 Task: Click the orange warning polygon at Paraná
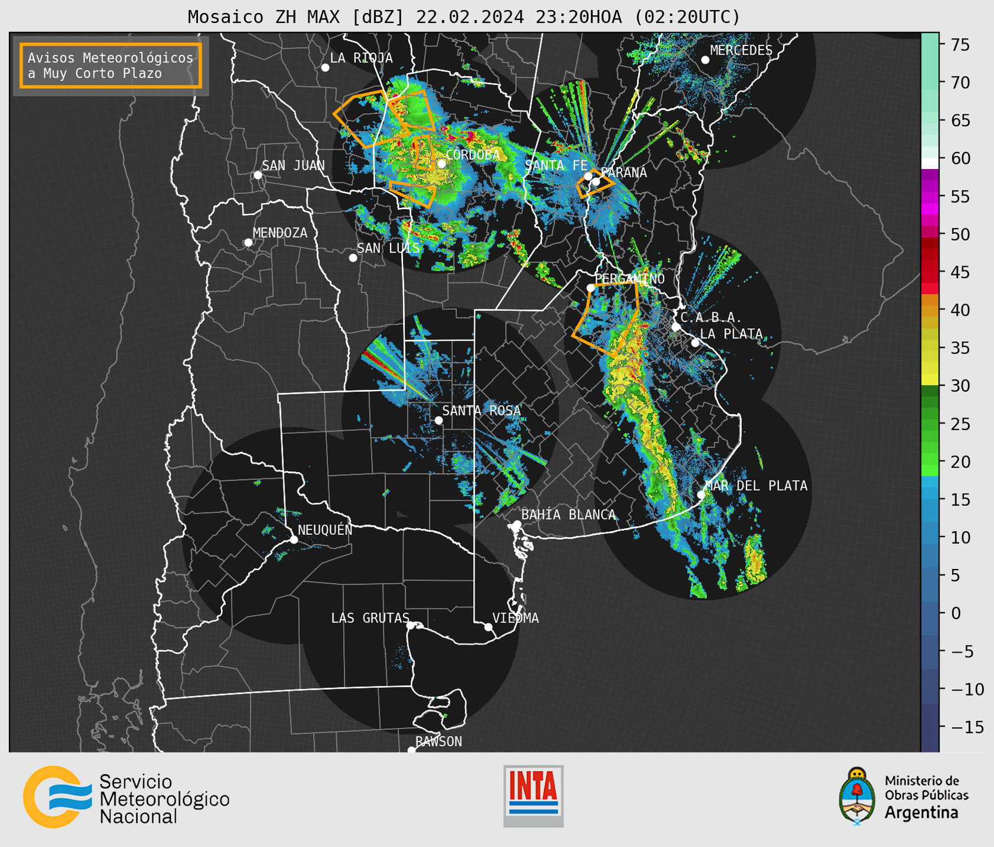(595, 183)
